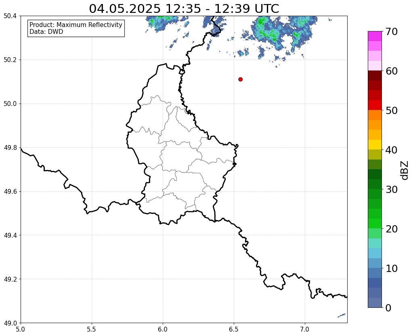This screenshot has height=336, width=413.
Task: Click the red location marker dot
Action: pos(240,79)
